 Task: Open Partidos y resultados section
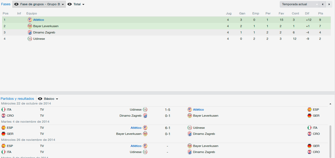pos(17,99)
